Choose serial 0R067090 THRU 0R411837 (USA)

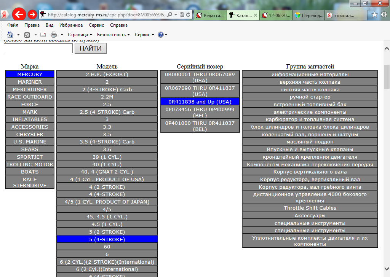click(x=200, y=91)
